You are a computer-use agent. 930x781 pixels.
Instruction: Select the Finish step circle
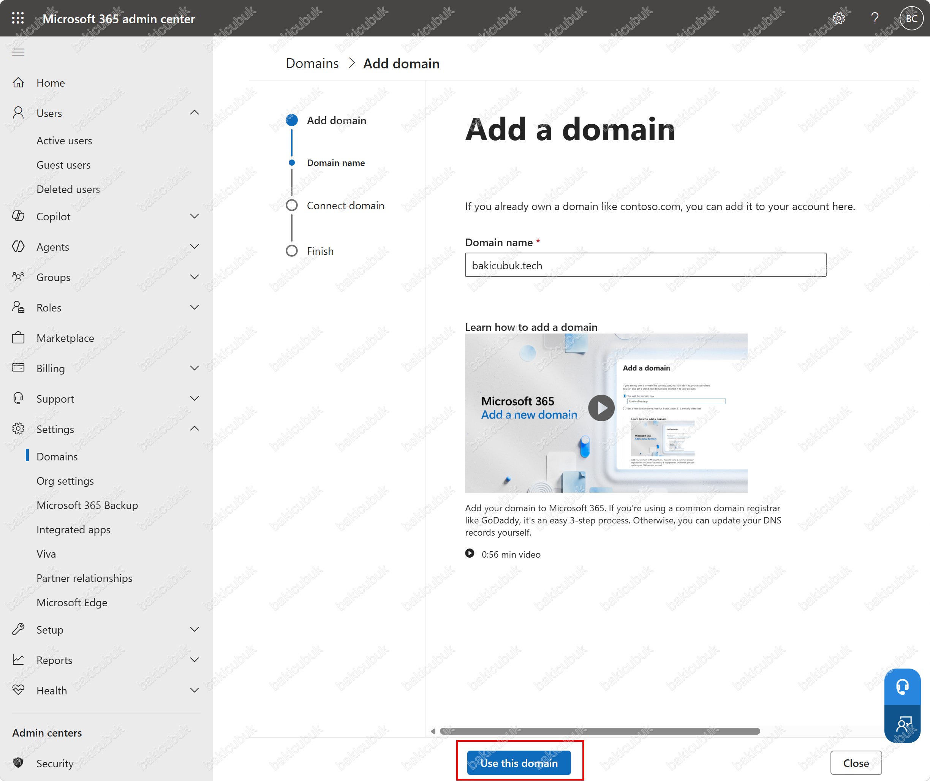[x=291, y=251]
